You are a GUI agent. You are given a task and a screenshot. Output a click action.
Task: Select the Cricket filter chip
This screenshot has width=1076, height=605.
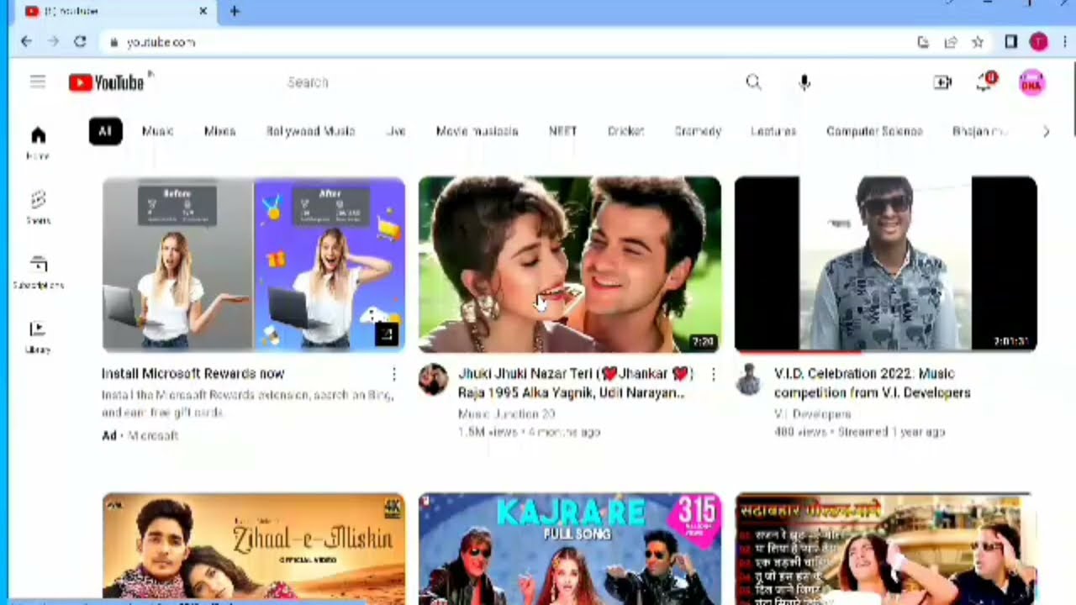(625, 131)
